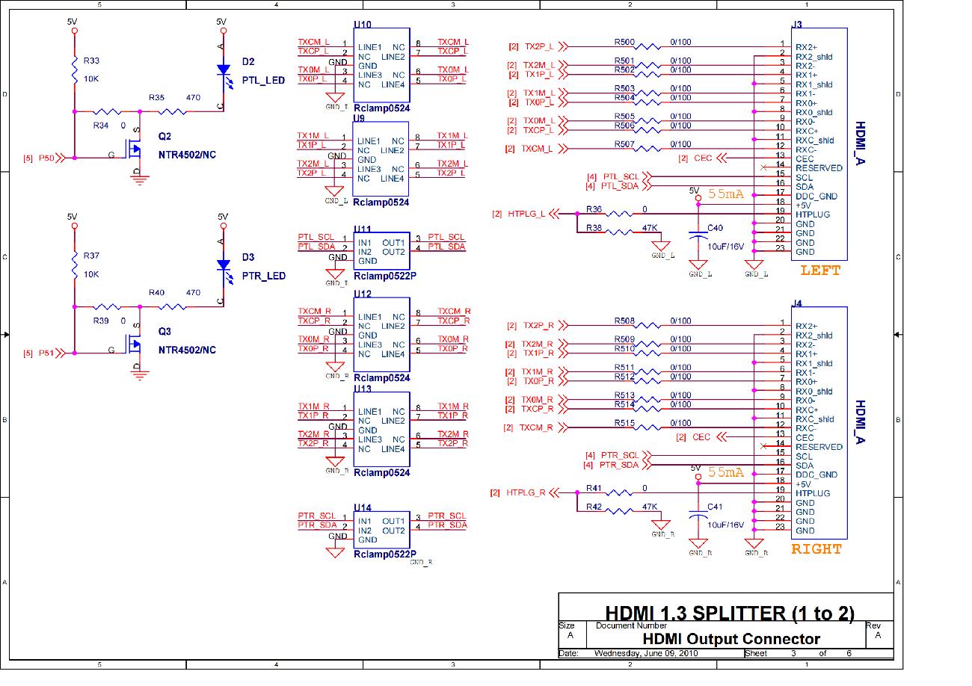Screen dimensions: 972x686
Task: Click the R34 reference designator label
Action: pyautogui.click(x=100, y=126)
